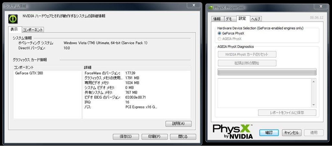The width and height of the screenshot is (332, 146).
Task: Click the IRQ value 16
Action: (127, 102)
